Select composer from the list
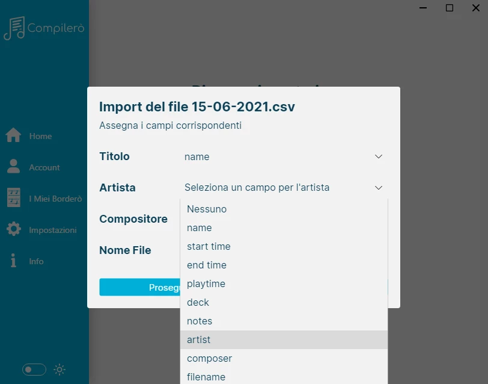Viewport: 488px width, 384px height. [x=284, y=359]
